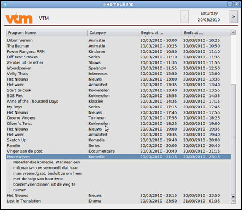Minimize the HomeClient window
242x210 pixels.
click(230, 4)
